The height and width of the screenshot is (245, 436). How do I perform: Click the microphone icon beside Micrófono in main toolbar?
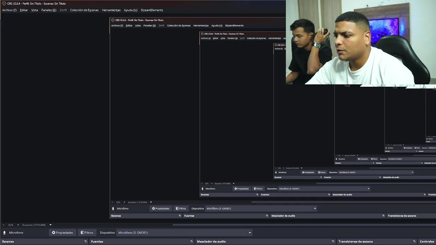[4, 233]
